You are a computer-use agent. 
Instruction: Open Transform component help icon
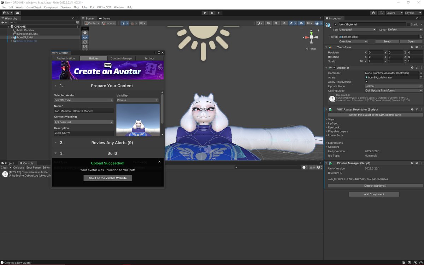(412, 47)
